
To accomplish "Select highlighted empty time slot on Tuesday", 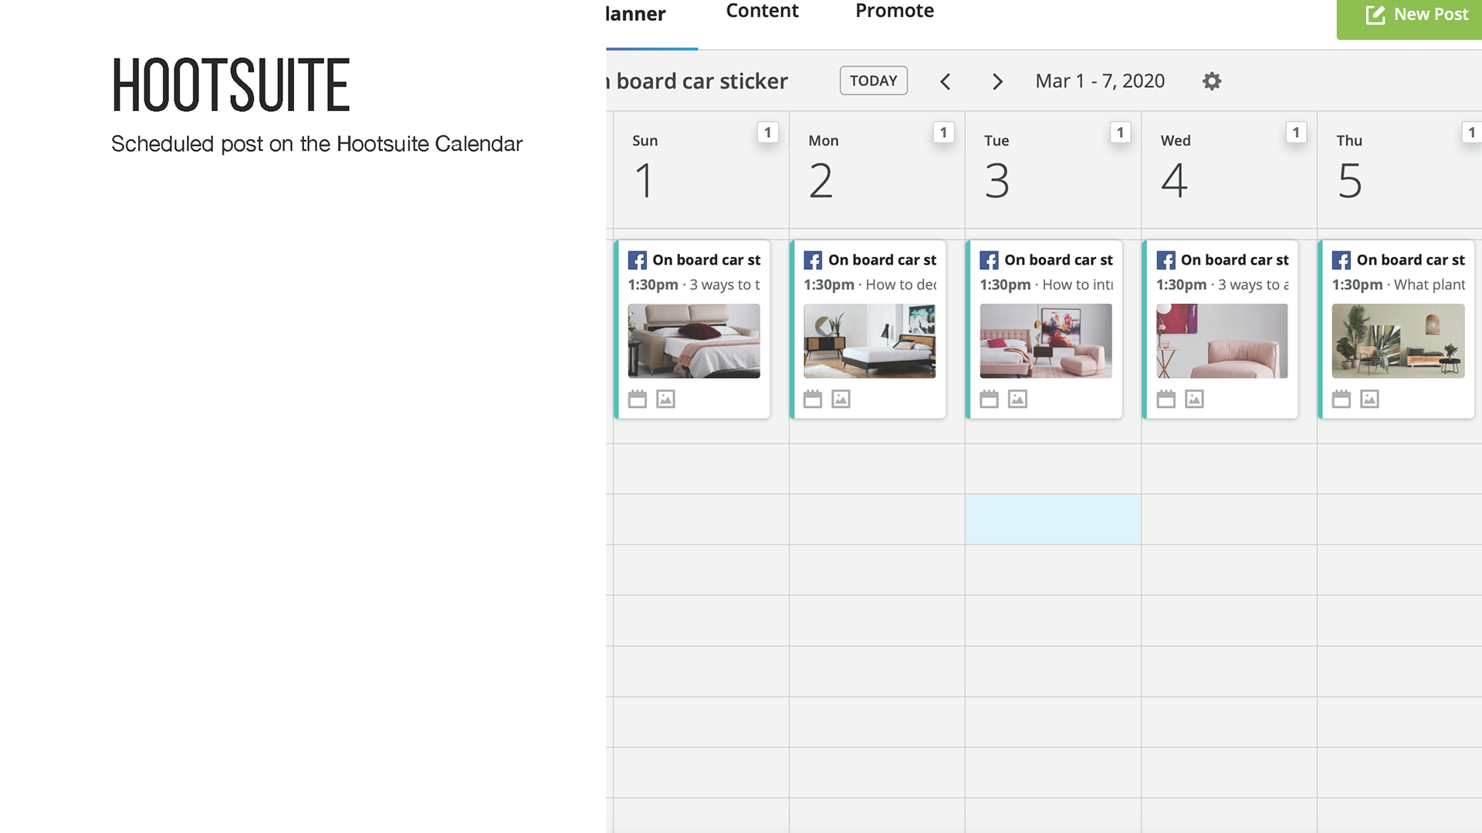I will pyautogui.click(x=1052, y=519).
